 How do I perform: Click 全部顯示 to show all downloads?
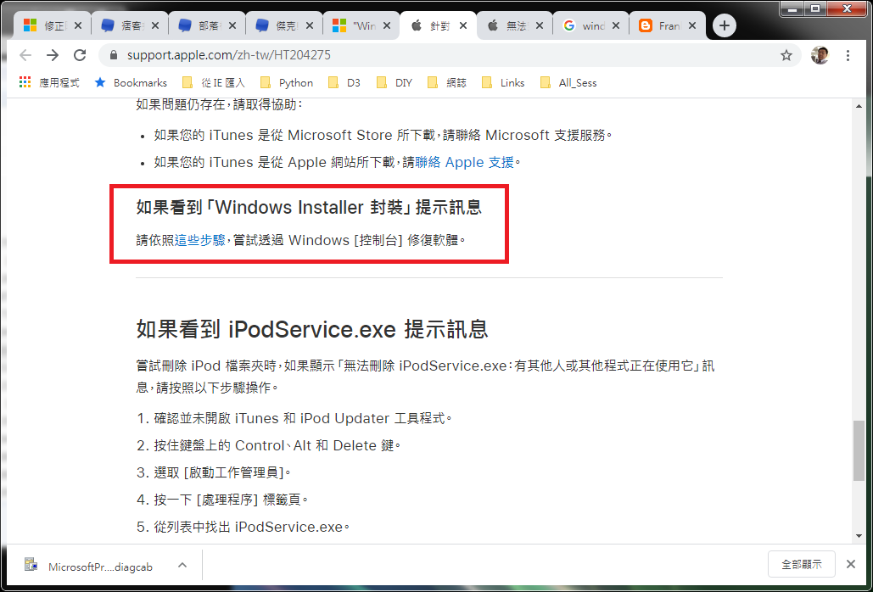pos(802,564)
